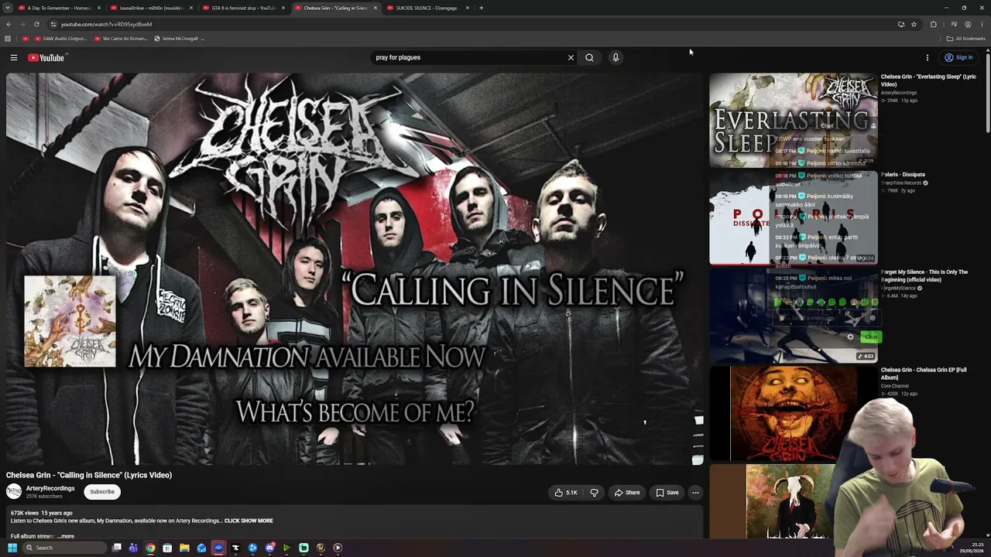Open ArteryRecordings channel name link
This screenshot has height=557, width=991.
point(50,488)
